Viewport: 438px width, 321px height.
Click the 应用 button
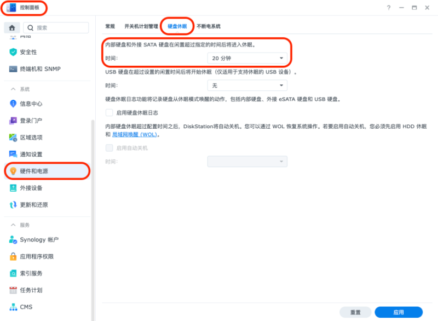[x=399, y=312]
